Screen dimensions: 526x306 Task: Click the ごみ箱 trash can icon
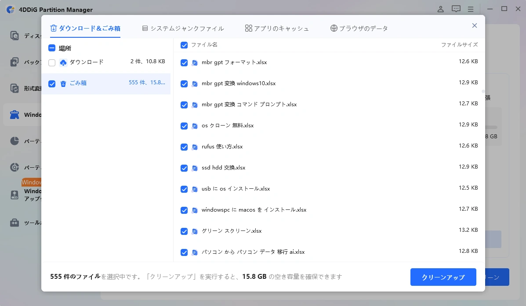pyautogui.click(x=63, y=84)
